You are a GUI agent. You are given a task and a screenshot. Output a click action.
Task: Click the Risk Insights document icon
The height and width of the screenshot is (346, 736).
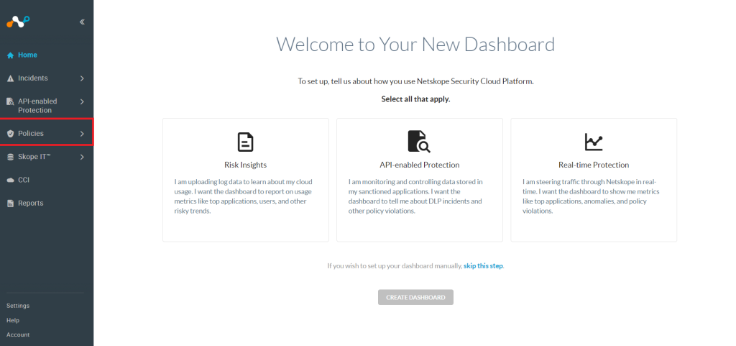coord(246,142)
